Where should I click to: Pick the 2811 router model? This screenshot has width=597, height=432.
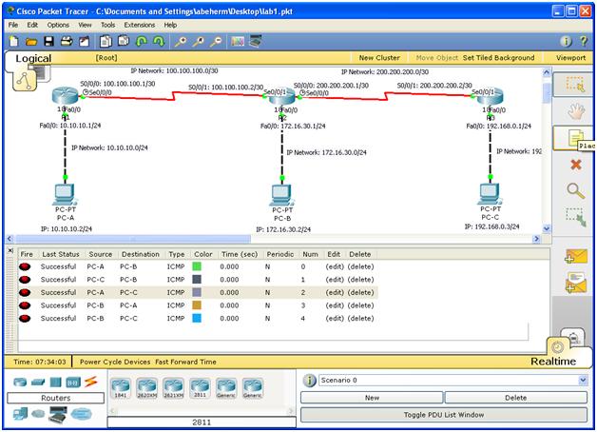[x=200, y=388]
